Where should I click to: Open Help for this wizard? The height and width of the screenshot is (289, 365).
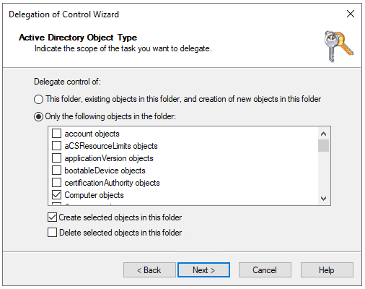tap(327, 270)
